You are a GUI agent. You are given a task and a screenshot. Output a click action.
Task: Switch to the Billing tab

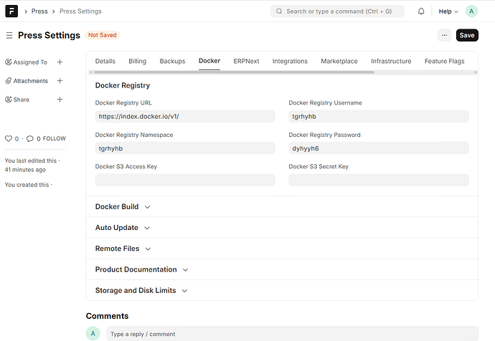pyautogui.click(x=137, y=62)
